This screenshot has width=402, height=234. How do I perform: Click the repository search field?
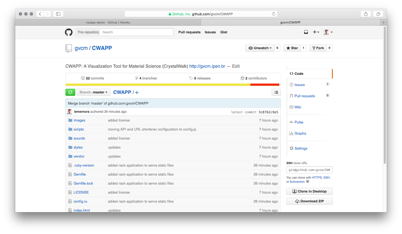[137, 32]
